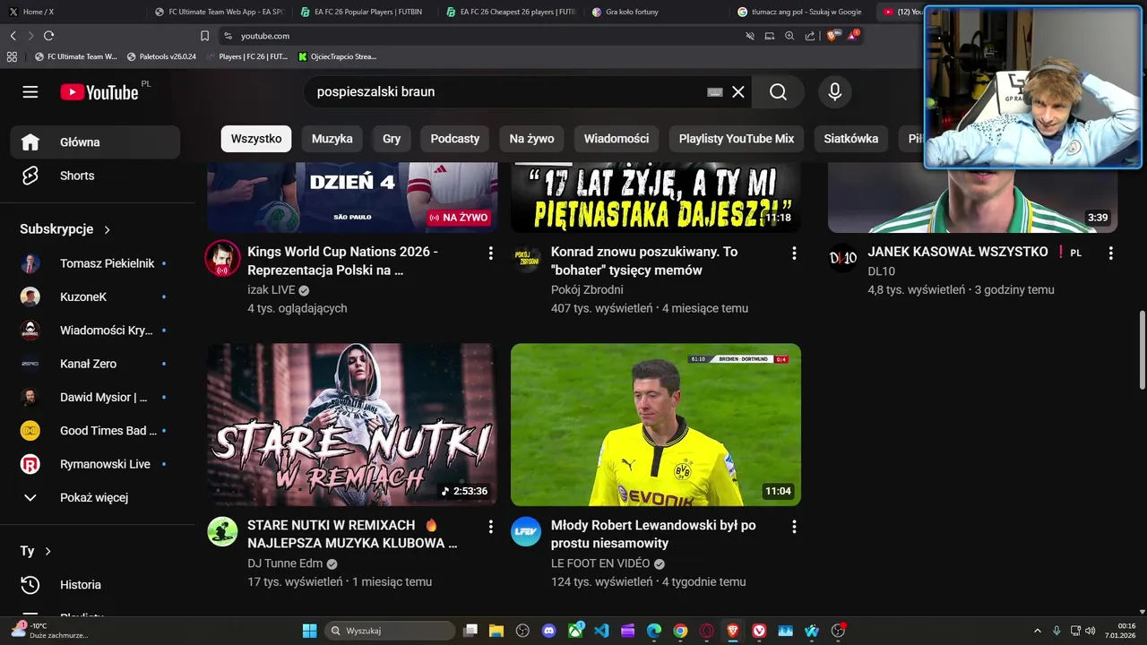1147x645 pixels.
Task: Select the Podcasty filter chip
Action: (455, 139)
